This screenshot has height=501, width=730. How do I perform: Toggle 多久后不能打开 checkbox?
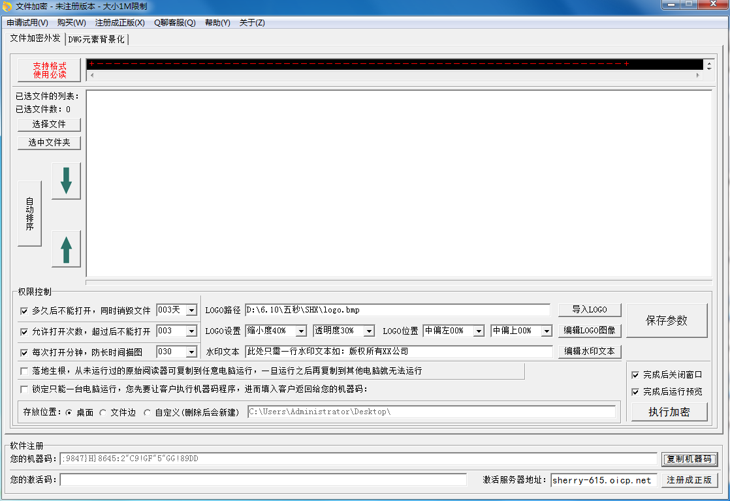coord(24,311)
